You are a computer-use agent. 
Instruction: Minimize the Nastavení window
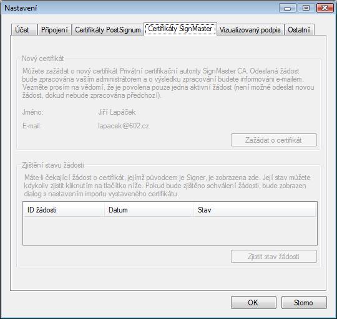[x=287, y=8]
